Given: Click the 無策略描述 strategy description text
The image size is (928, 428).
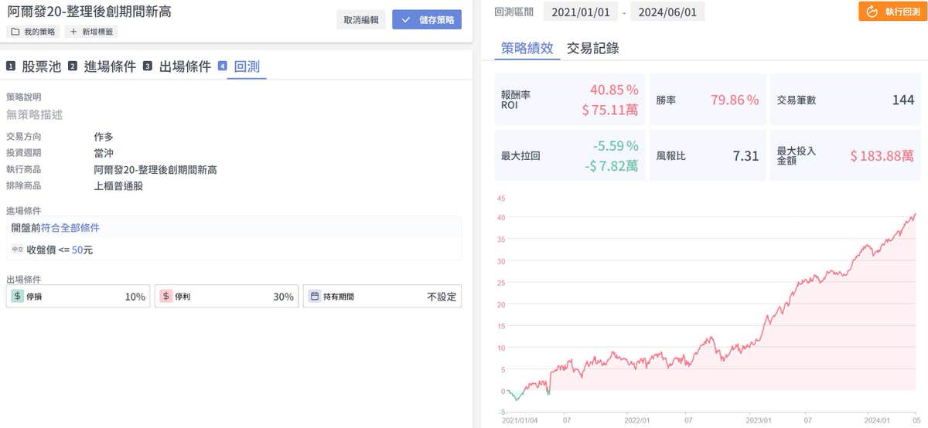Looking at the screenshot, I should (x=35, y=114).
